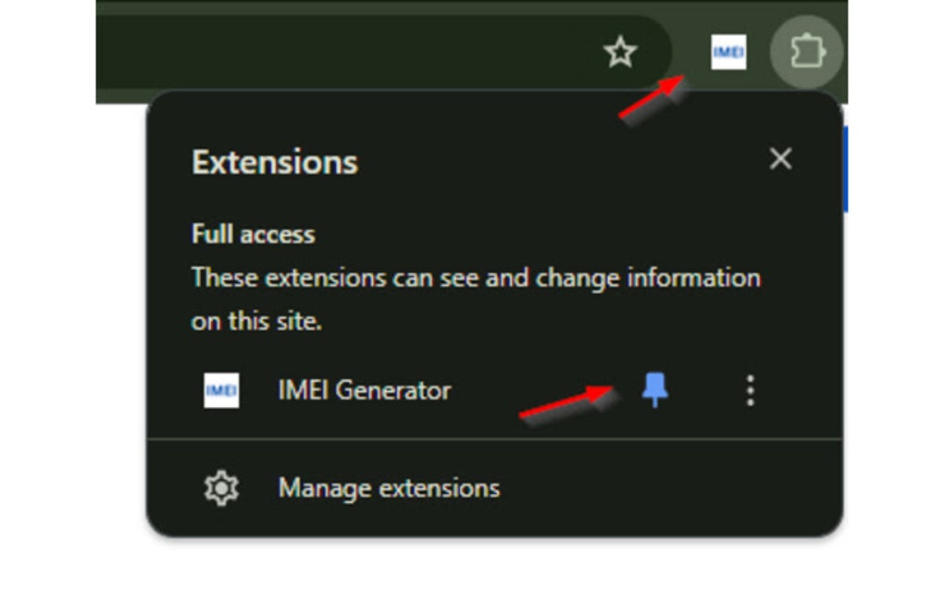Viewport: 944px width, 590px height.
Task: Open additional actions for the IMEI extension
Action: click(750, 391)
